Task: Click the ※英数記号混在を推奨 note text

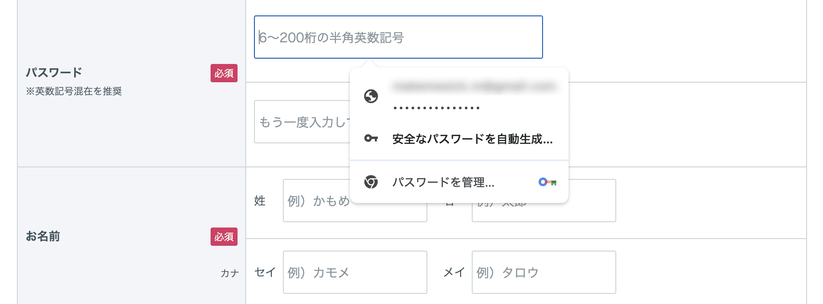Action: (74, 91)
